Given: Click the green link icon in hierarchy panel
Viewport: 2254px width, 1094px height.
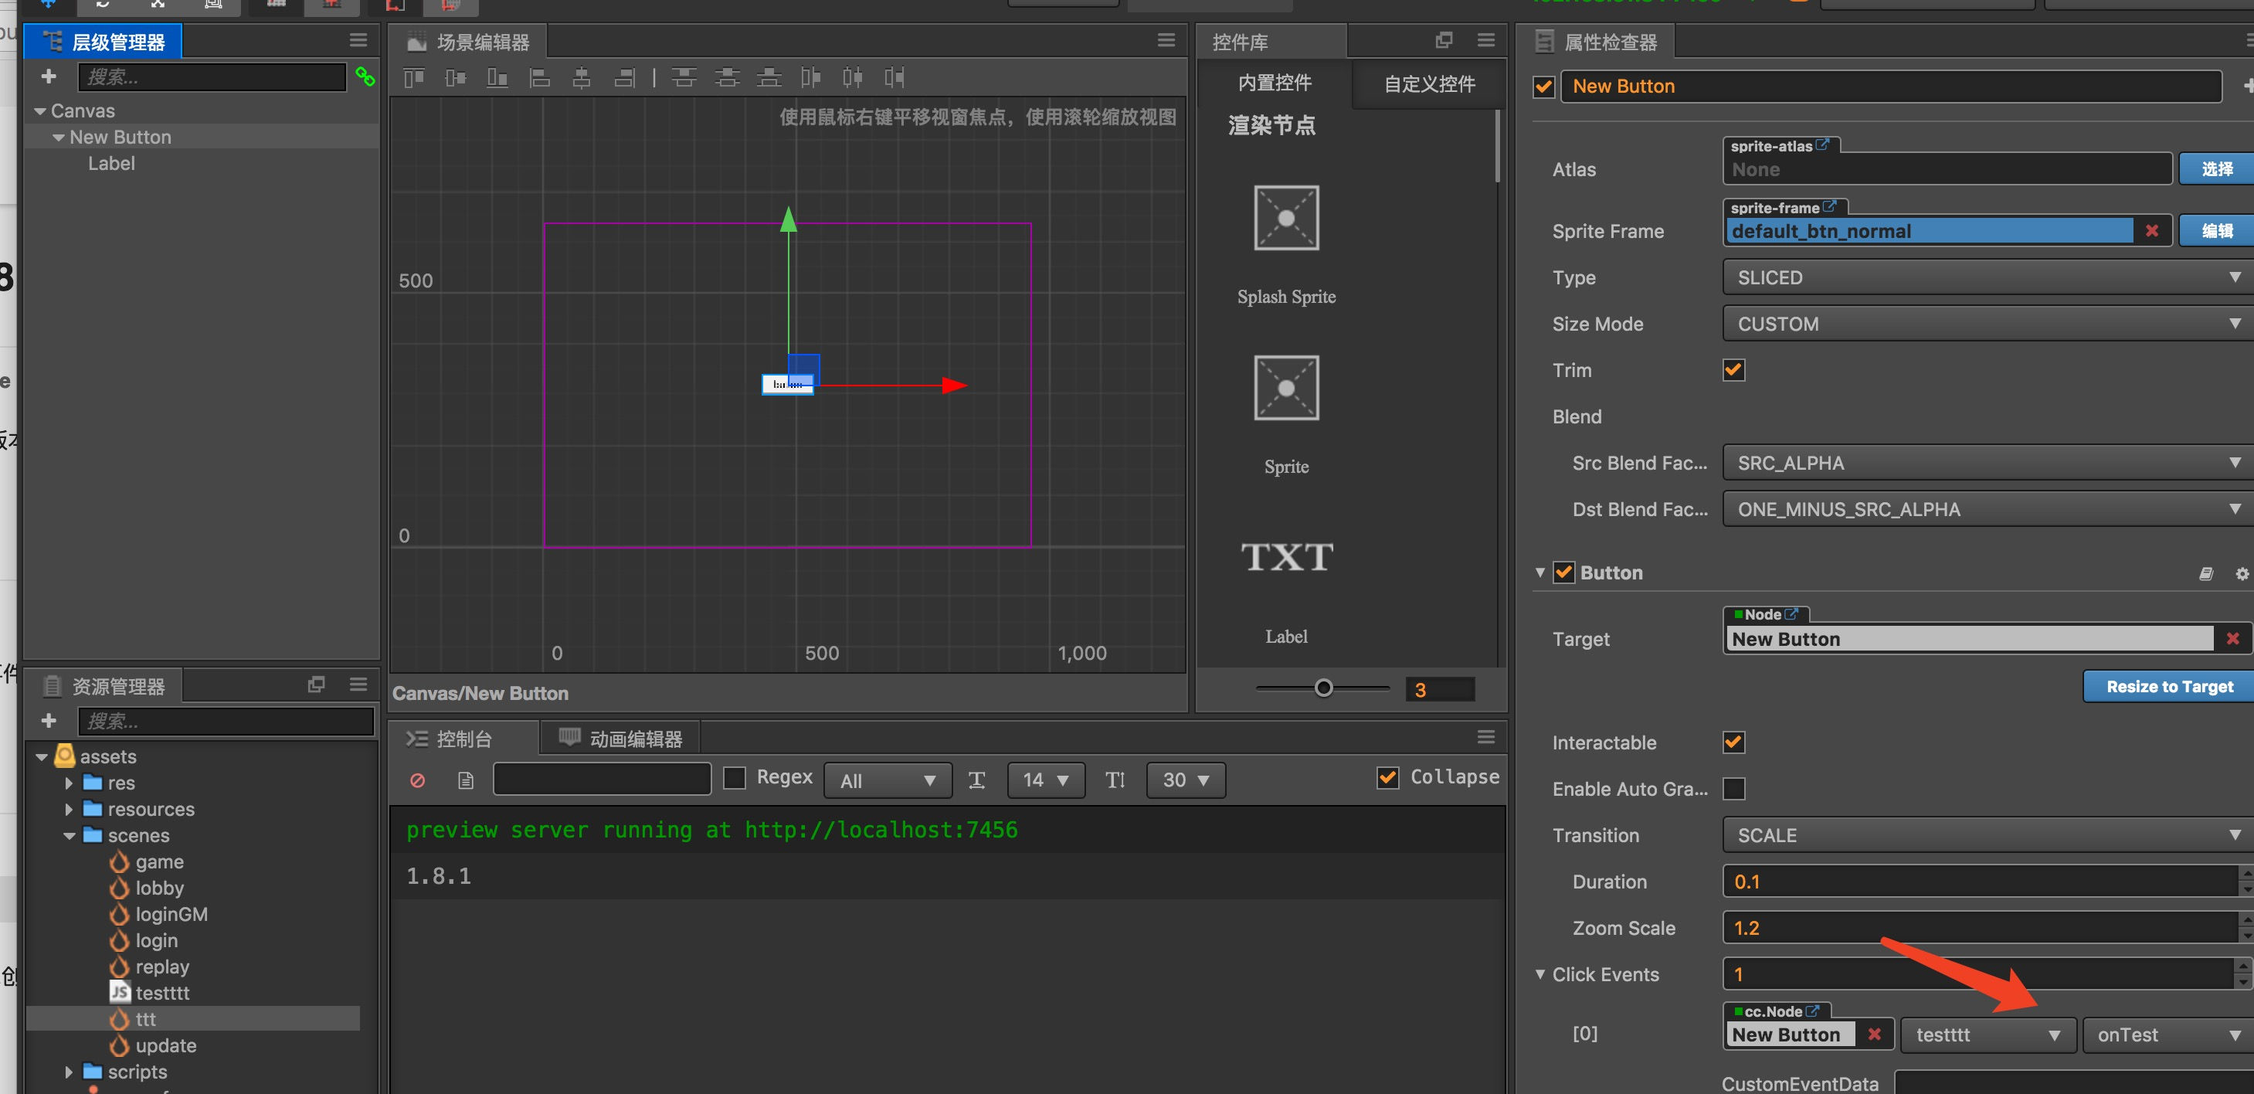Looking at the screenshot, I should tap(365, 77).
